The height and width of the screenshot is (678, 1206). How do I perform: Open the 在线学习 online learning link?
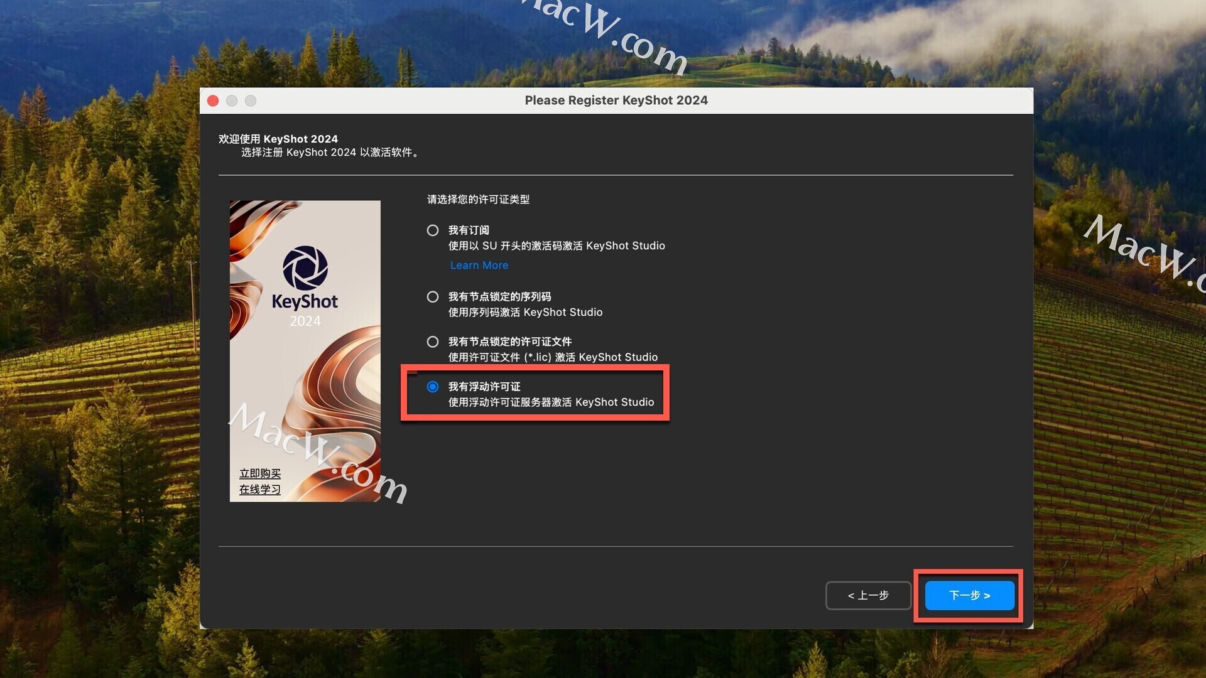tap(260, 489)
